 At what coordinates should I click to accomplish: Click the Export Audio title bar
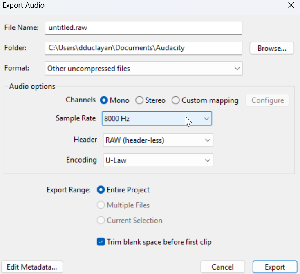tap(123, 6)
